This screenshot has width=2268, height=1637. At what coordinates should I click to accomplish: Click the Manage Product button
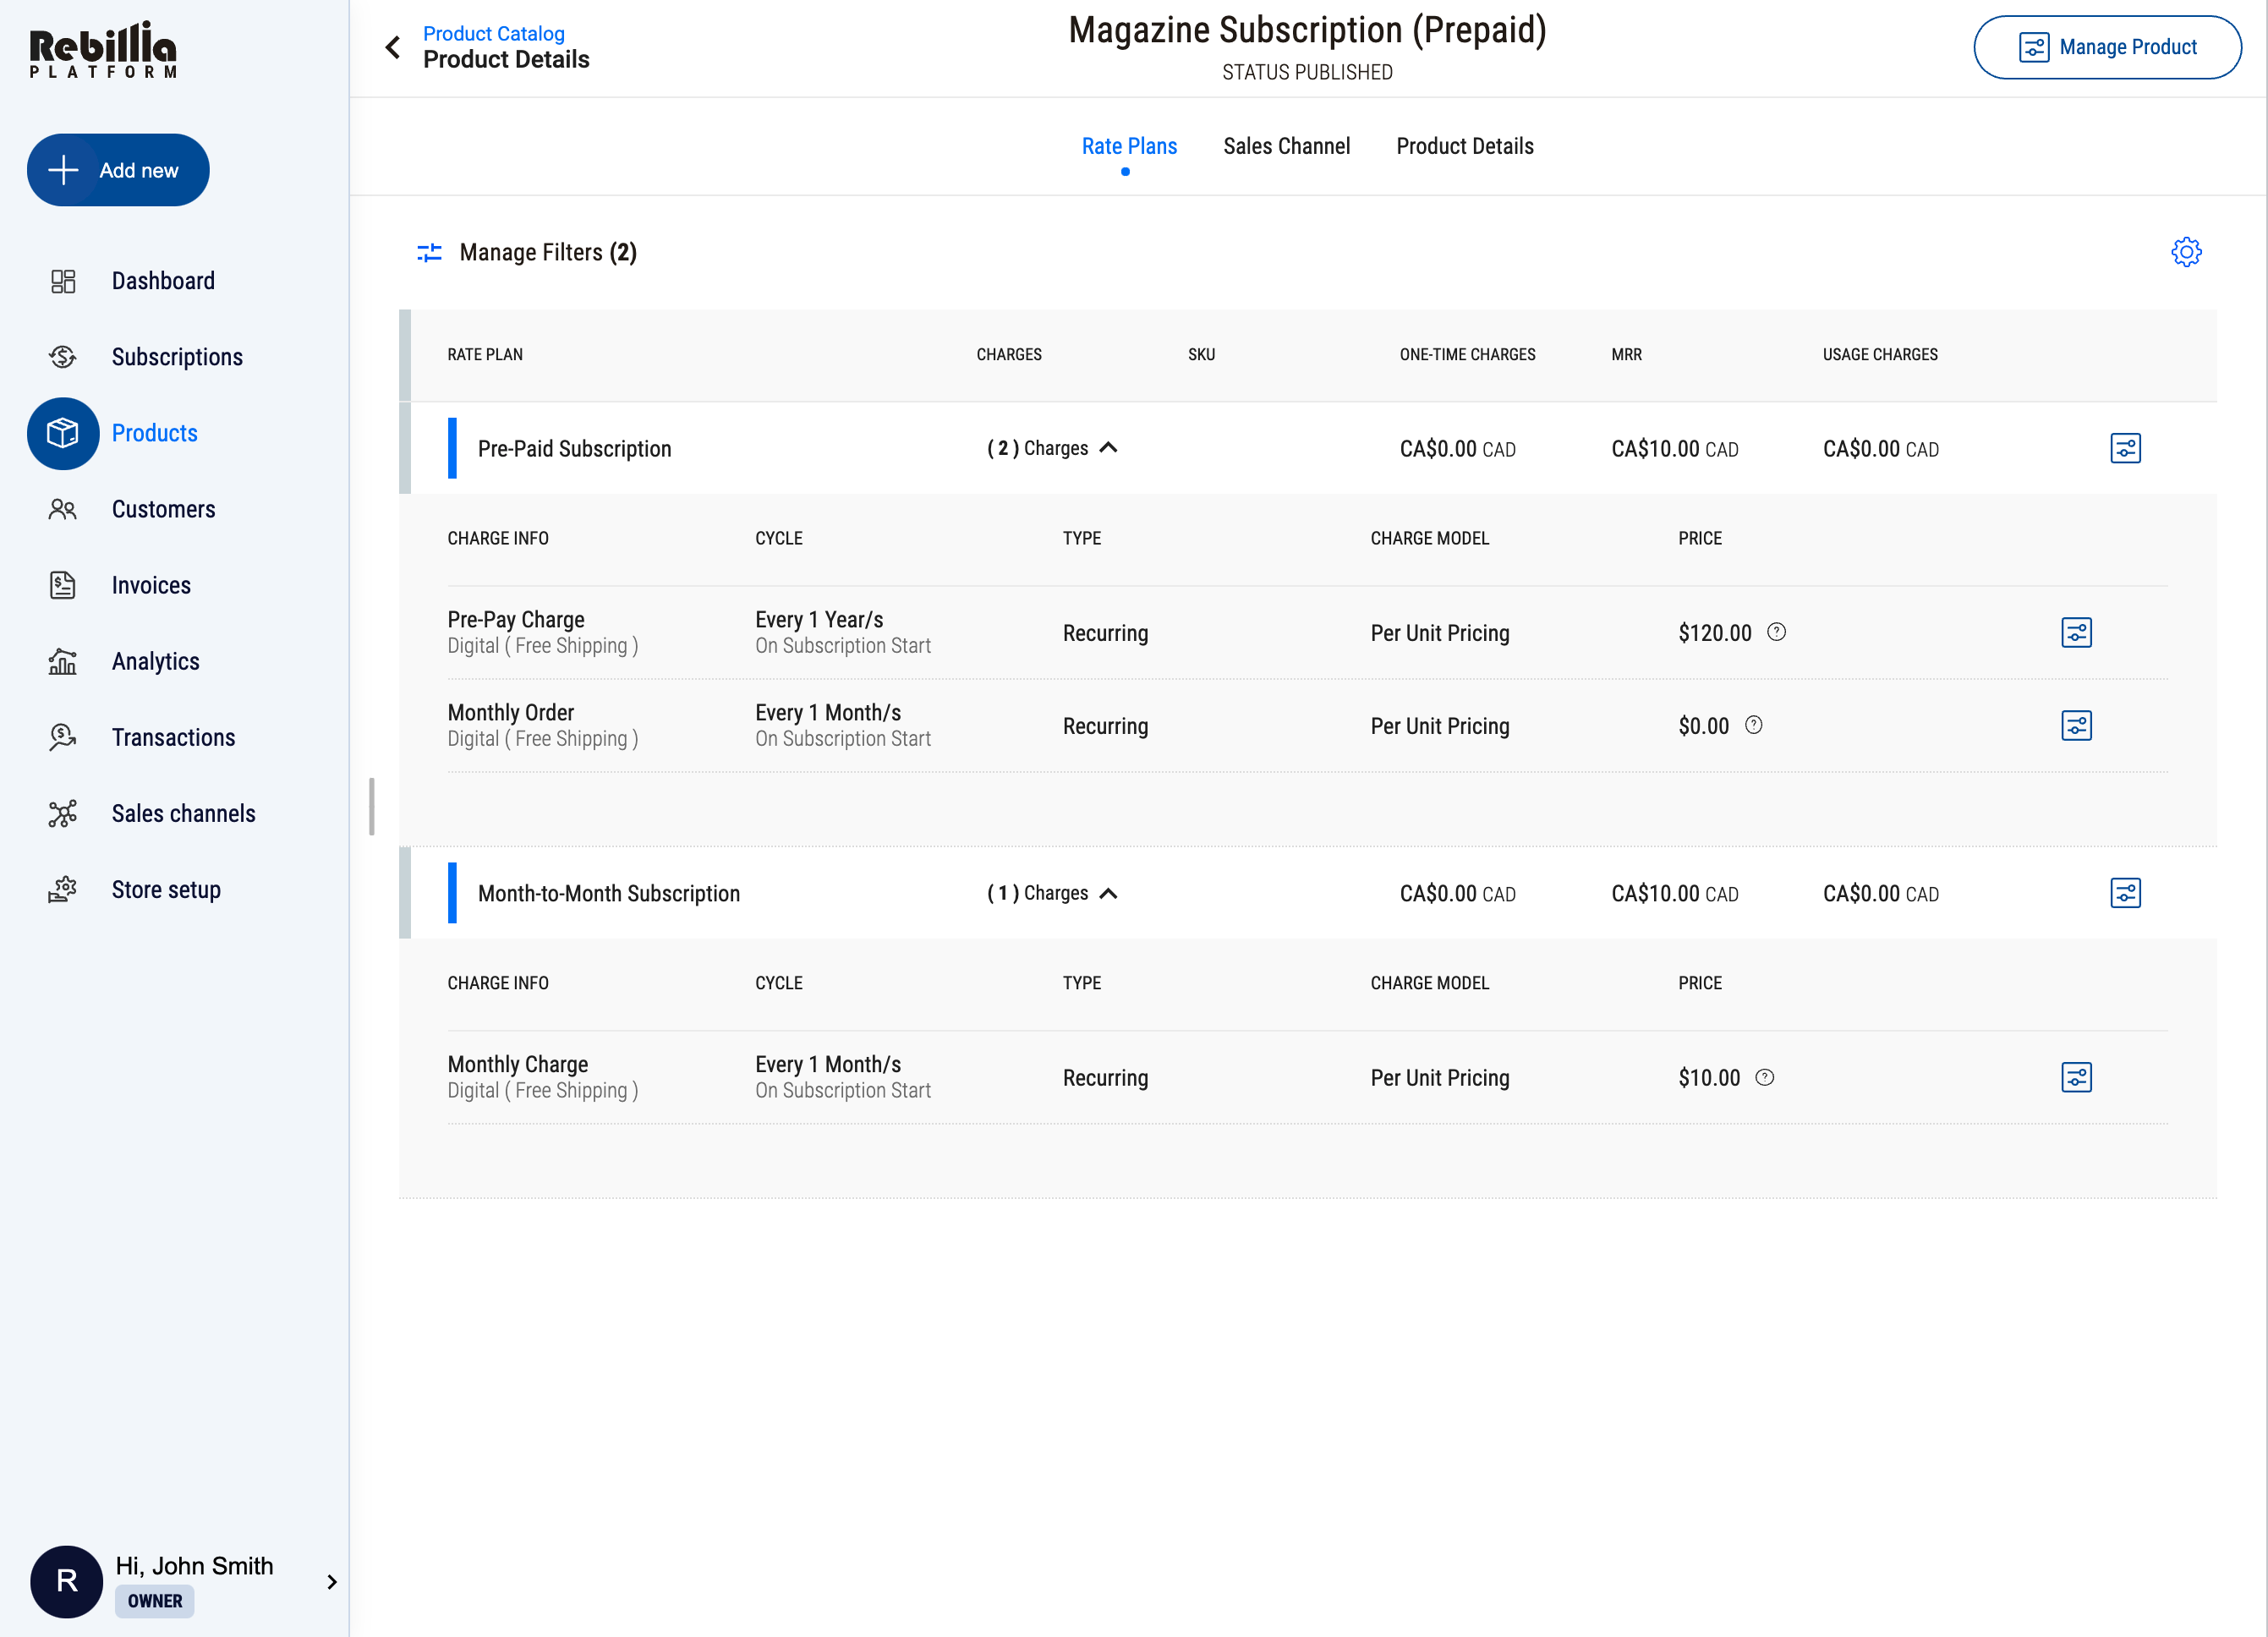tap(2107, 47)
